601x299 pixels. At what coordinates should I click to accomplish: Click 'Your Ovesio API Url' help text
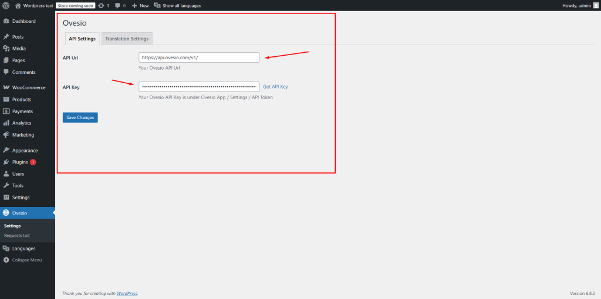point(159,68)
